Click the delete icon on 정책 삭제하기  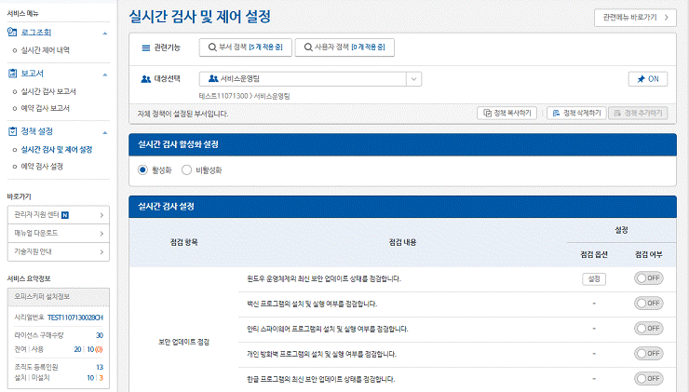coord(555,113)
